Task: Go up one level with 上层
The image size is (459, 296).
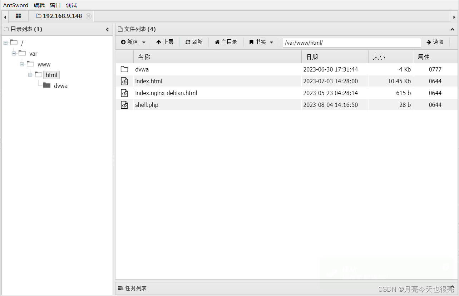Action: click(165, 42)
